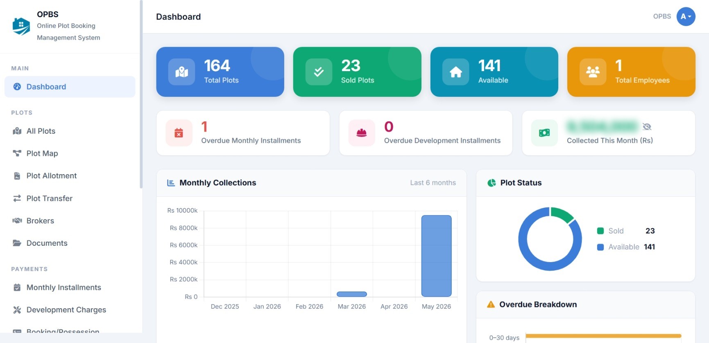This screenshot has height=343, width=709.
Task: Click the May 2026 collections bar
Action: pyautogui.click(x=437, y=256)
